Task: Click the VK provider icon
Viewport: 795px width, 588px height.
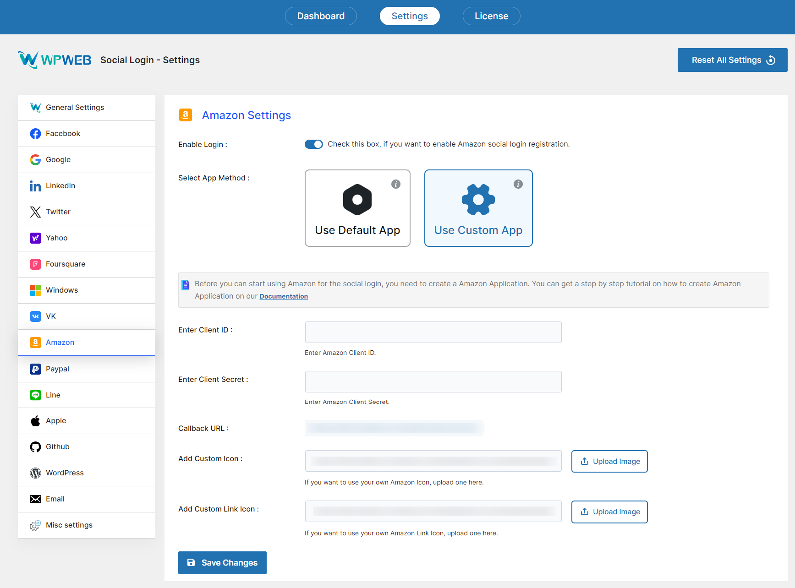Action: 35,316
